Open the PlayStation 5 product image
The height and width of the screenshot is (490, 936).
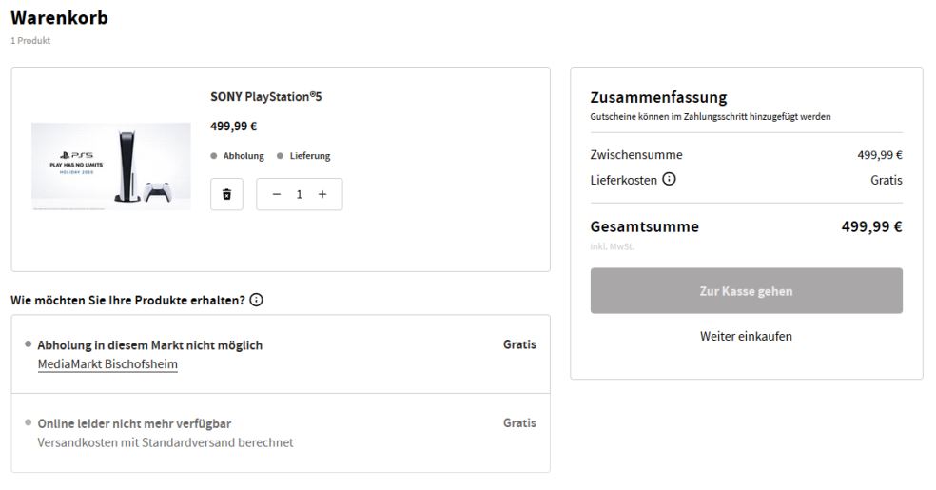coord(111,166)
